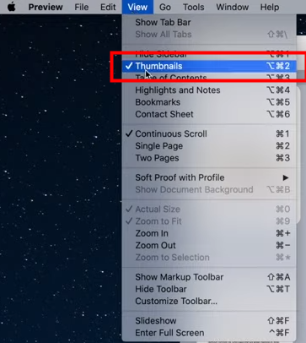Open the Edit menu
Image resolution: width=306 pixels, height=343 pixels.
[108, 7]
